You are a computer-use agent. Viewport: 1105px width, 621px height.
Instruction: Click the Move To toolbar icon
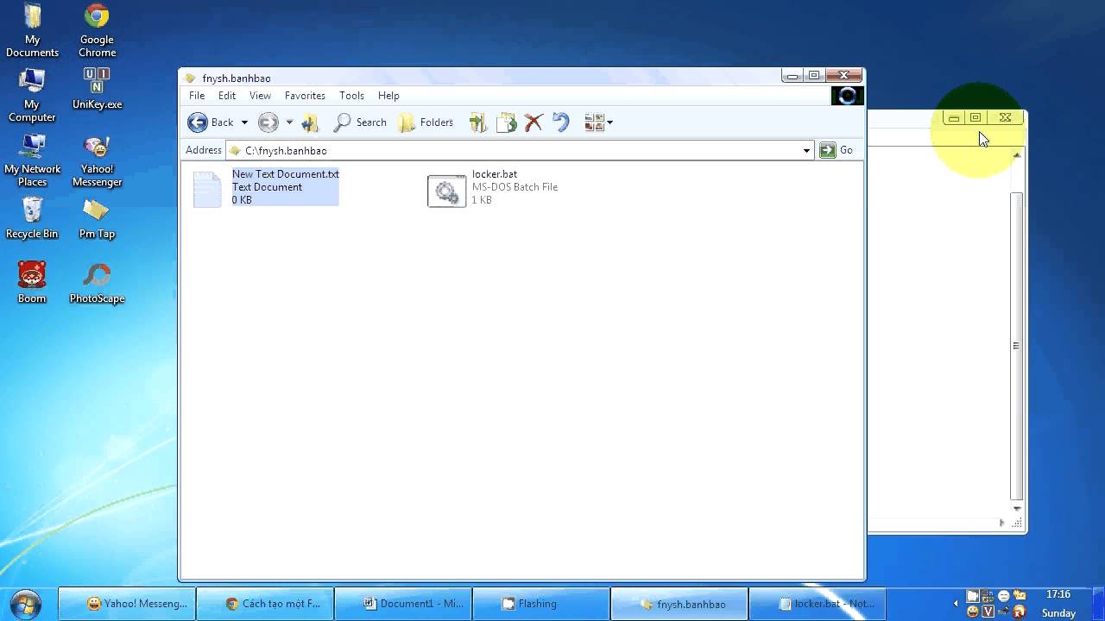478,122
